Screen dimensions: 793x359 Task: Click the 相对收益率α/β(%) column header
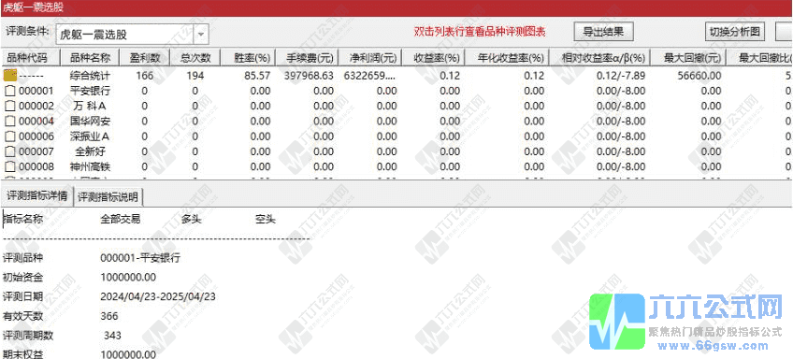tap(598, 58)
